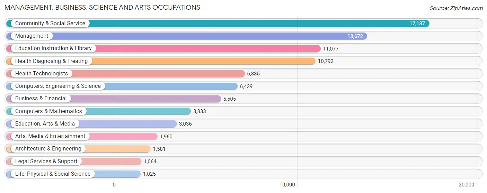Click the Community & Social Service bar label

point(50,24)
